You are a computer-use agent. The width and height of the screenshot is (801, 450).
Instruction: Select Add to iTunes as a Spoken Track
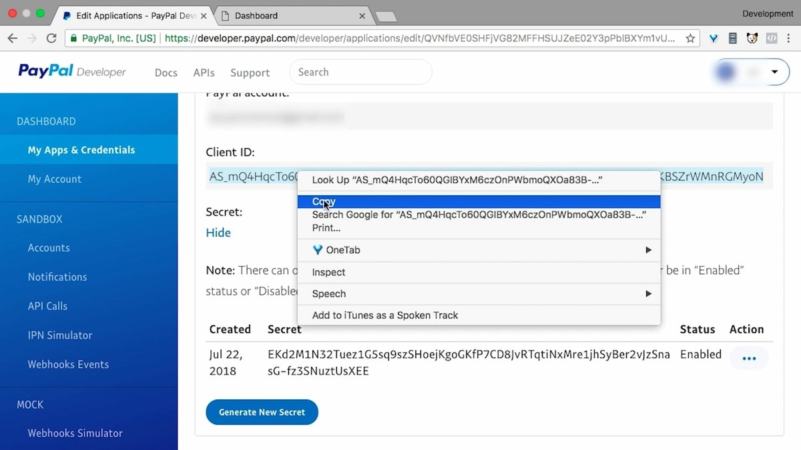coord(479,315)
